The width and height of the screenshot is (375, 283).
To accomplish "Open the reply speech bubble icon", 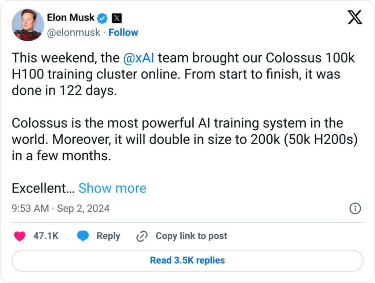I will pos(83,236).
